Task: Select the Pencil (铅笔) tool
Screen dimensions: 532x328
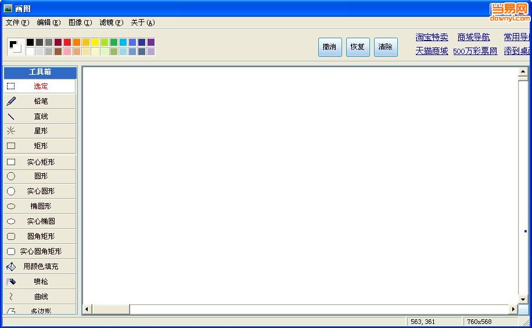Action: click(40, 101)
